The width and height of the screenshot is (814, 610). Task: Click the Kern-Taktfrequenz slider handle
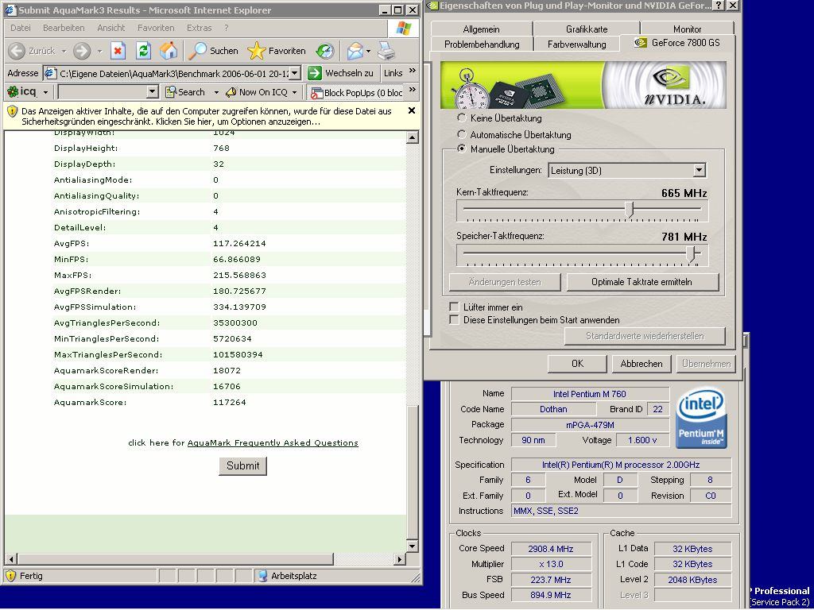coord(630,210)
